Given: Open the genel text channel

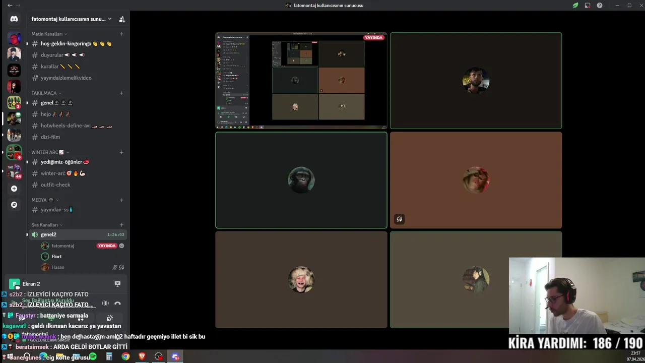Looking at the screenshot, I should (x=78, y=103).
